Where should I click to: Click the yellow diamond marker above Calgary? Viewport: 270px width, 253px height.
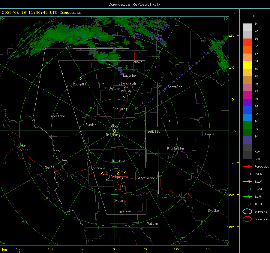point(118,173)
